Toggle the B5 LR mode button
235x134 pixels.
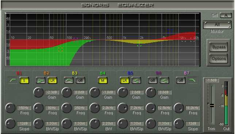click(124, 80)
